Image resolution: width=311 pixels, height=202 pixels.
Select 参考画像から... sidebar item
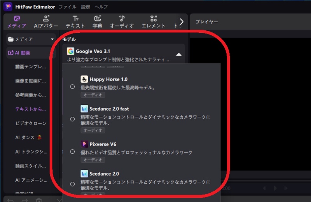pos(31,95)
